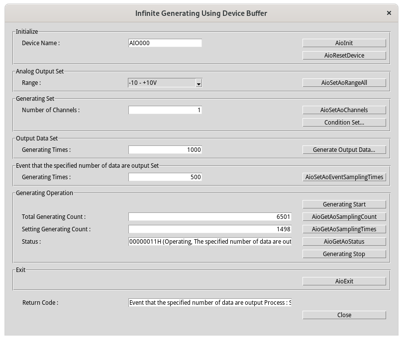
Task: Start generating with Generating Start
Action: (344, 204)
